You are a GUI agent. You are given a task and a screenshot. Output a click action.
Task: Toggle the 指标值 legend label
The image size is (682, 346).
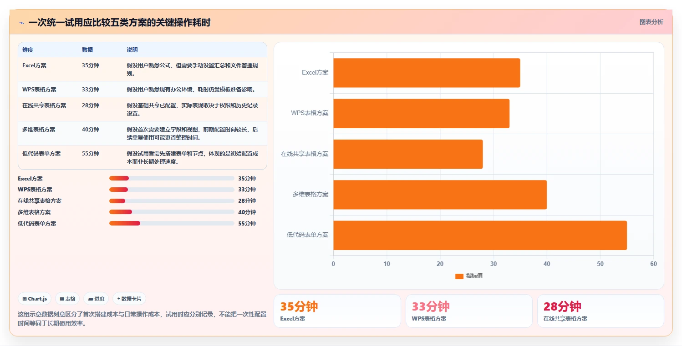click(x=474, y=276)
